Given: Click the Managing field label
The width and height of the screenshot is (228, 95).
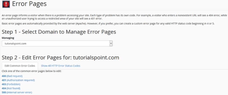Looking at the screenshot, I should (8, 38).
